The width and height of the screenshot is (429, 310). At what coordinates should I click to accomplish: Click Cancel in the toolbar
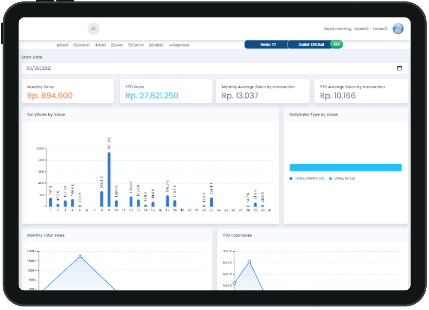[136, 45]
